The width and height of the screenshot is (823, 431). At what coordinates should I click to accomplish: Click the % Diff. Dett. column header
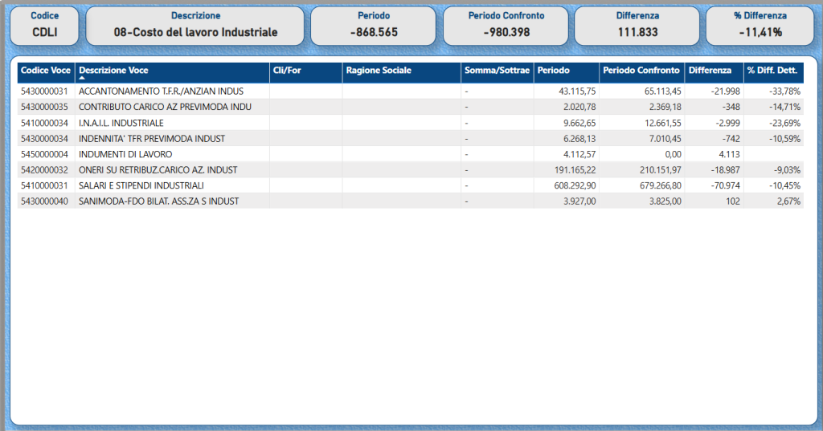771,71
